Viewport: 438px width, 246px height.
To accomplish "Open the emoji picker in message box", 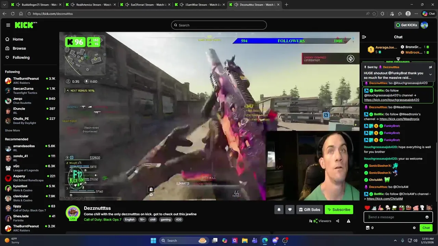I will pos(427,217).
